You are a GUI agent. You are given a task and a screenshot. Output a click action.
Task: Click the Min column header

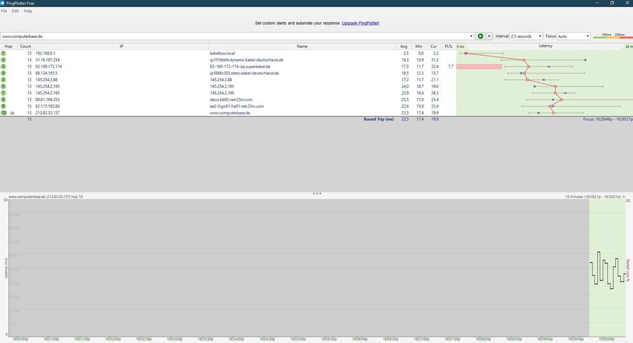(419, 46)
